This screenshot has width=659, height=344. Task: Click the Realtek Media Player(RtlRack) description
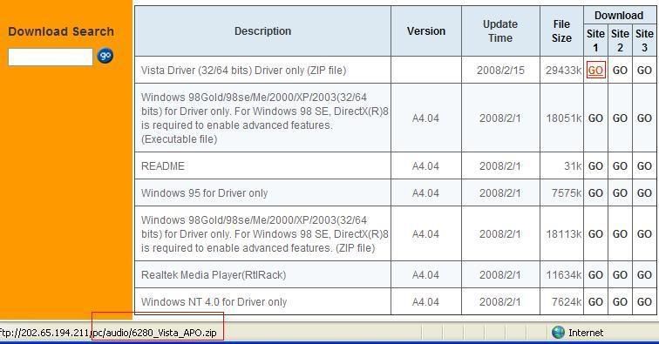pos(214,274)
